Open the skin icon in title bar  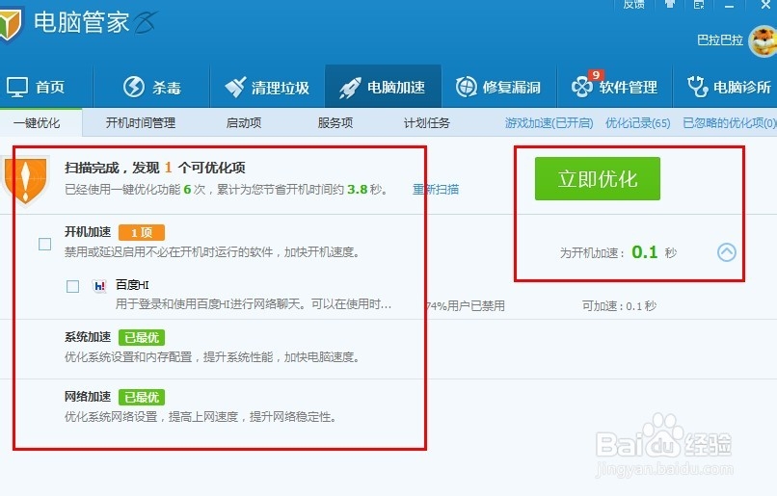pyautogui.click(x=670, y=5)
